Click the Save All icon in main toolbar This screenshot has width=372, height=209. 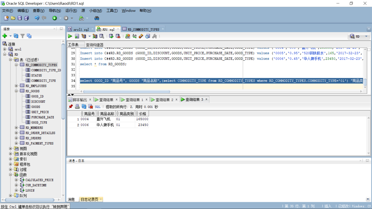click(26, 18)
